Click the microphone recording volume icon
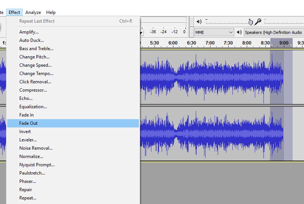 [x=258, y=21]
